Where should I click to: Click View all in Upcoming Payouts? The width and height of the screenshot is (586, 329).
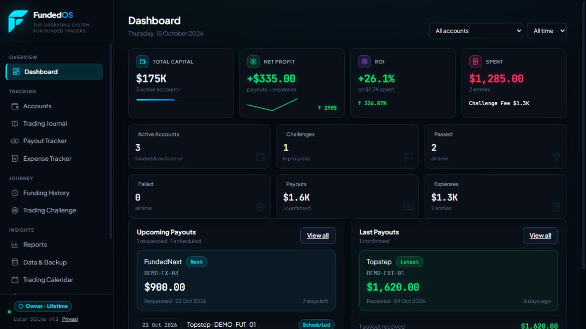pyautogui.click(x=318, y=235)
